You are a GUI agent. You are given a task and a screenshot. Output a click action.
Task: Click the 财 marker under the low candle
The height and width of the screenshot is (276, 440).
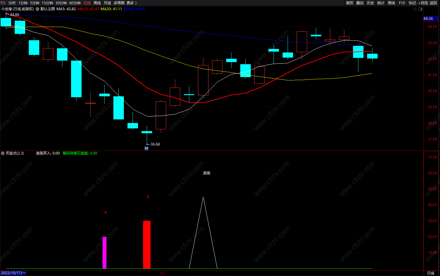146,148
